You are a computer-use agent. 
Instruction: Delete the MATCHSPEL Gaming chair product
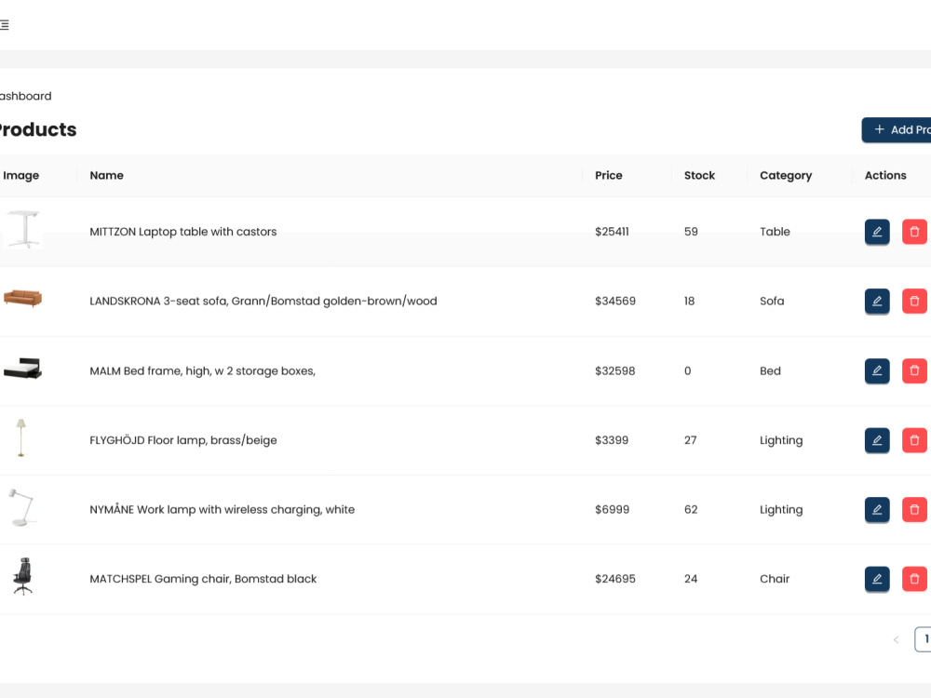tap(914, 579)
